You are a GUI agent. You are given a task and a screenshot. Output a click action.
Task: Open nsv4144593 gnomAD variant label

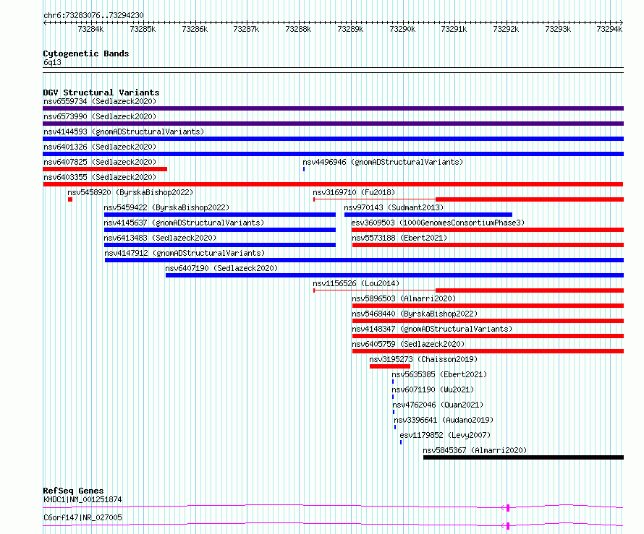pyautogui.click(x=124, y=132)
